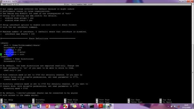194x109 pixels.
Task: Click the UnCut Text shortcut label
Action: [x=137, y=102]
